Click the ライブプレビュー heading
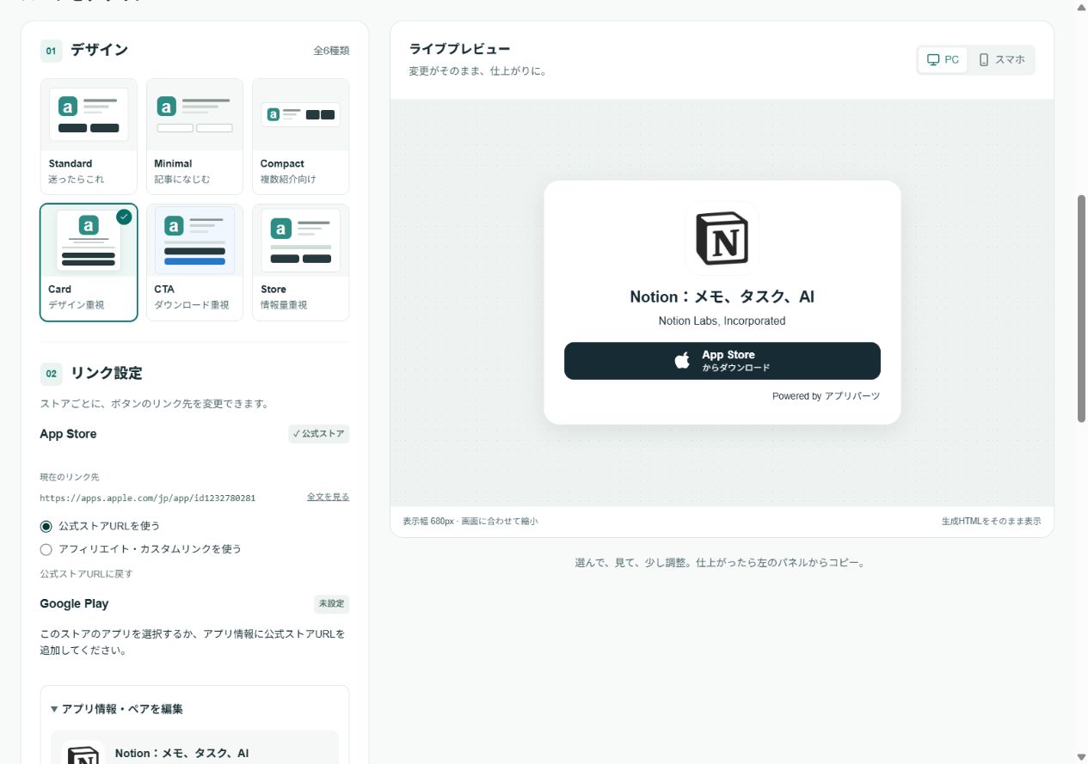 460,49
